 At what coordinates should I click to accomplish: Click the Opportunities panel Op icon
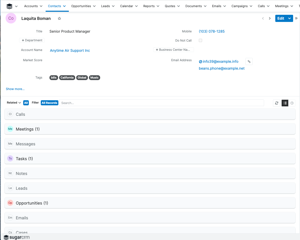click(10, 203)
